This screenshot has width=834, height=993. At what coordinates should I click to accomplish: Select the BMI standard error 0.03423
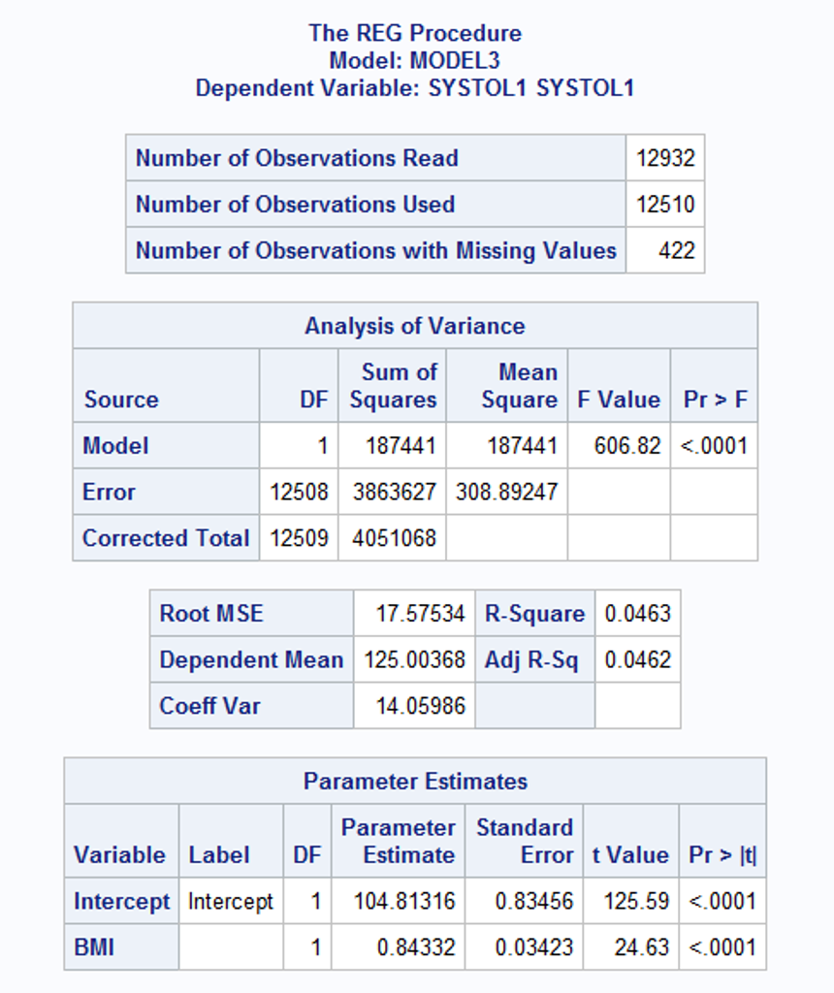point(534,946)
